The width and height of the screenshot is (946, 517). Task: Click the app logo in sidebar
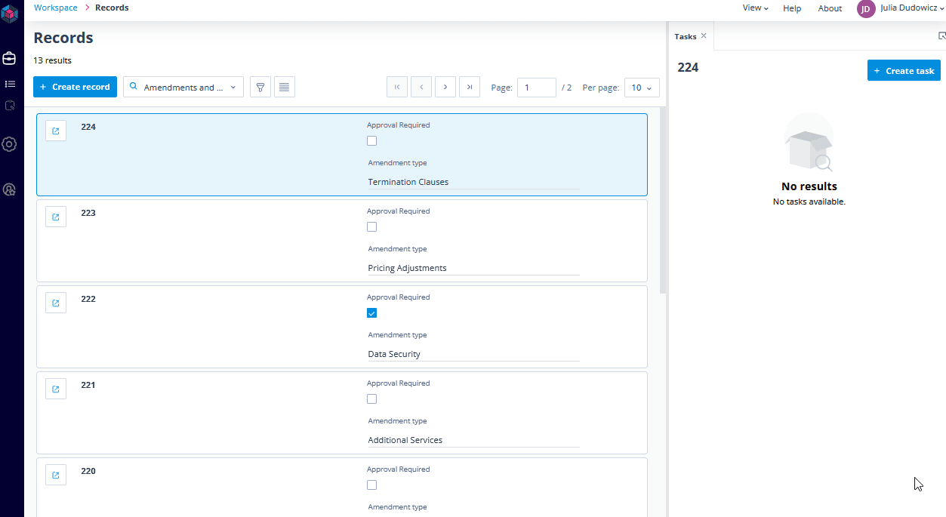pos(10,14)
